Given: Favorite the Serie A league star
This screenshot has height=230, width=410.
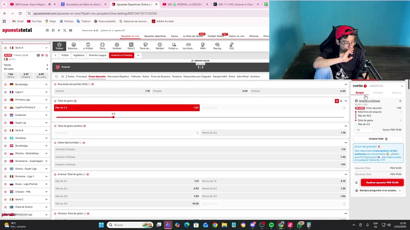Looking at the screenshot, I should pos(5,48).
